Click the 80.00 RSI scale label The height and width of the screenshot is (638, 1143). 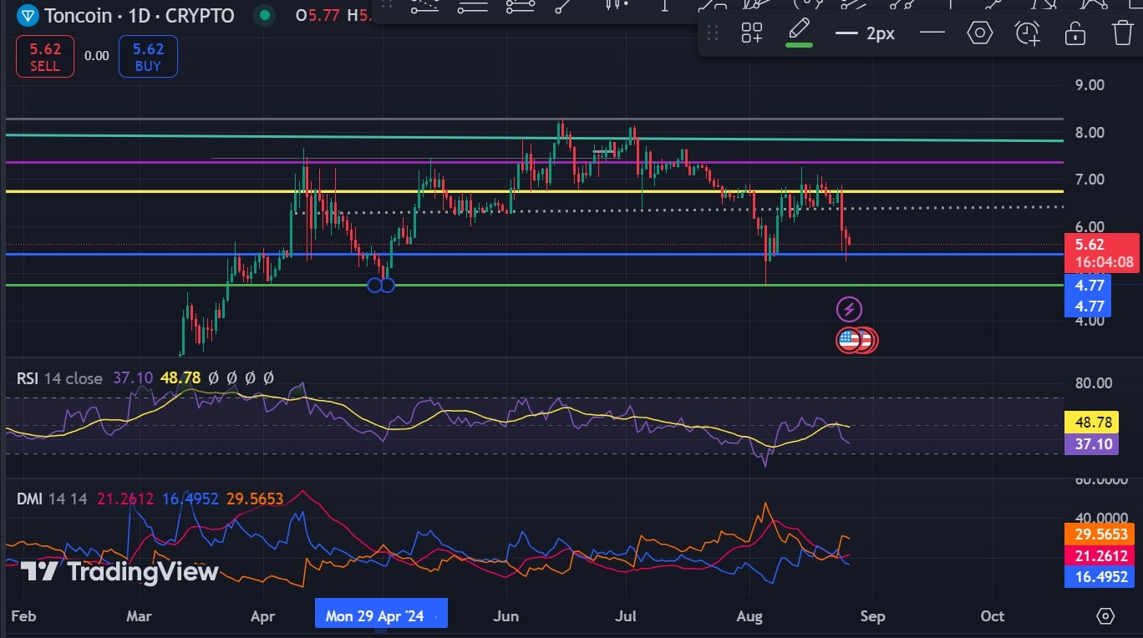[x=1092, y=383]
